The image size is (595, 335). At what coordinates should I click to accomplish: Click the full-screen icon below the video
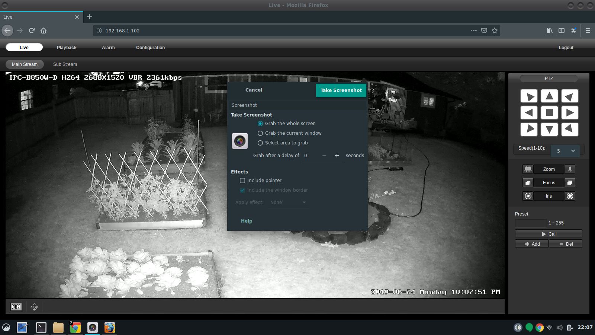coord(34,307)
